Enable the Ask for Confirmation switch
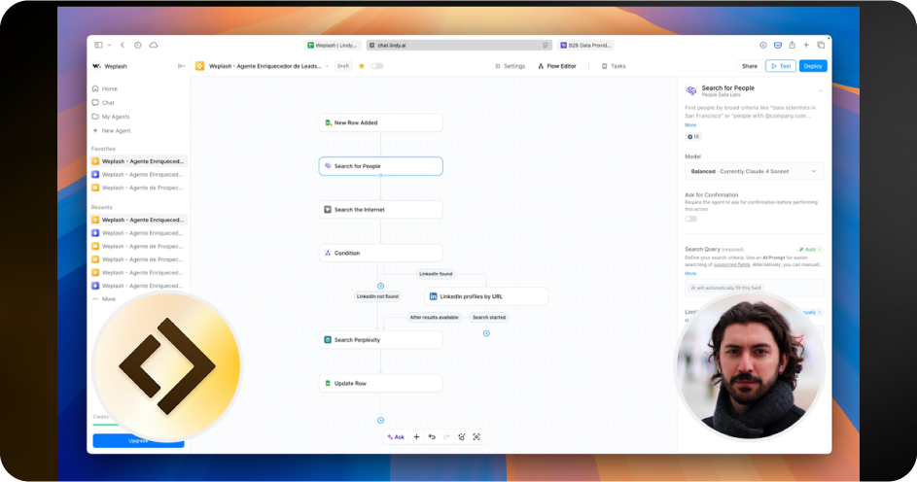The height and width of the screenshot is (482, 917). (691, 219)
